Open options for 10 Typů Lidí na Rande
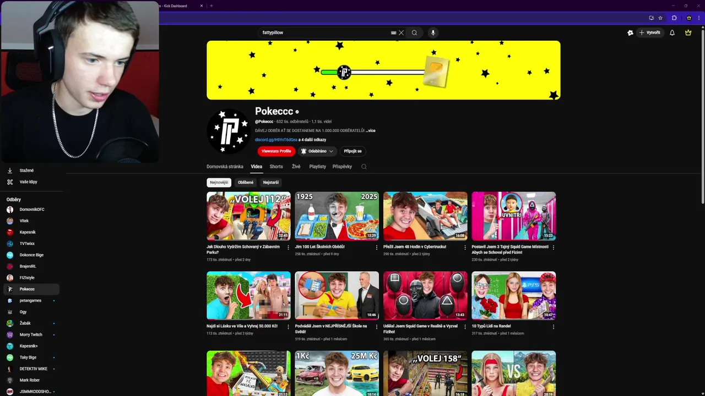The image size is (705, 396). 554,327
